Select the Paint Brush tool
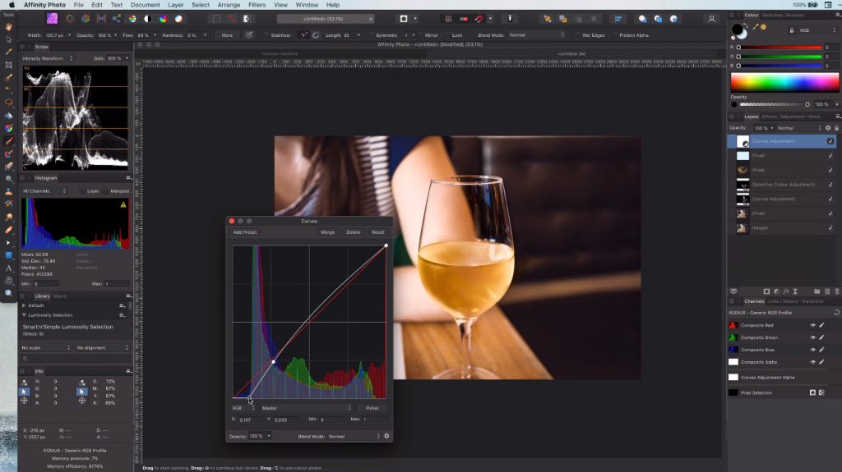The width and height of the screenshot is (842, 472). click(x=8, y=141)
